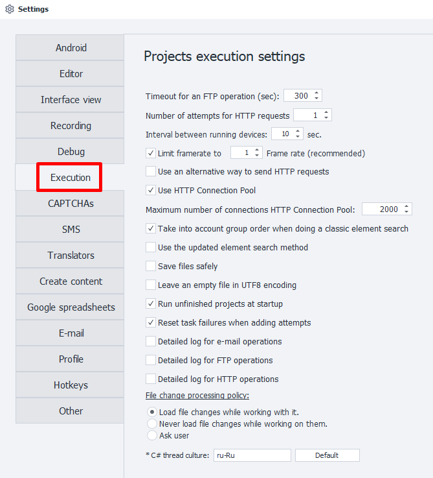Click the Settings gear icon in title bar

[x=10, y=9]
